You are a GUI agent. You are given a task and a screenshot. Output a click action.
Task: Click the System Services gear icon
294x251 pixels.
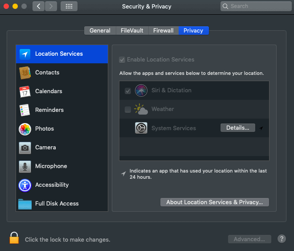pyautogui.click(x=141, y=128)
